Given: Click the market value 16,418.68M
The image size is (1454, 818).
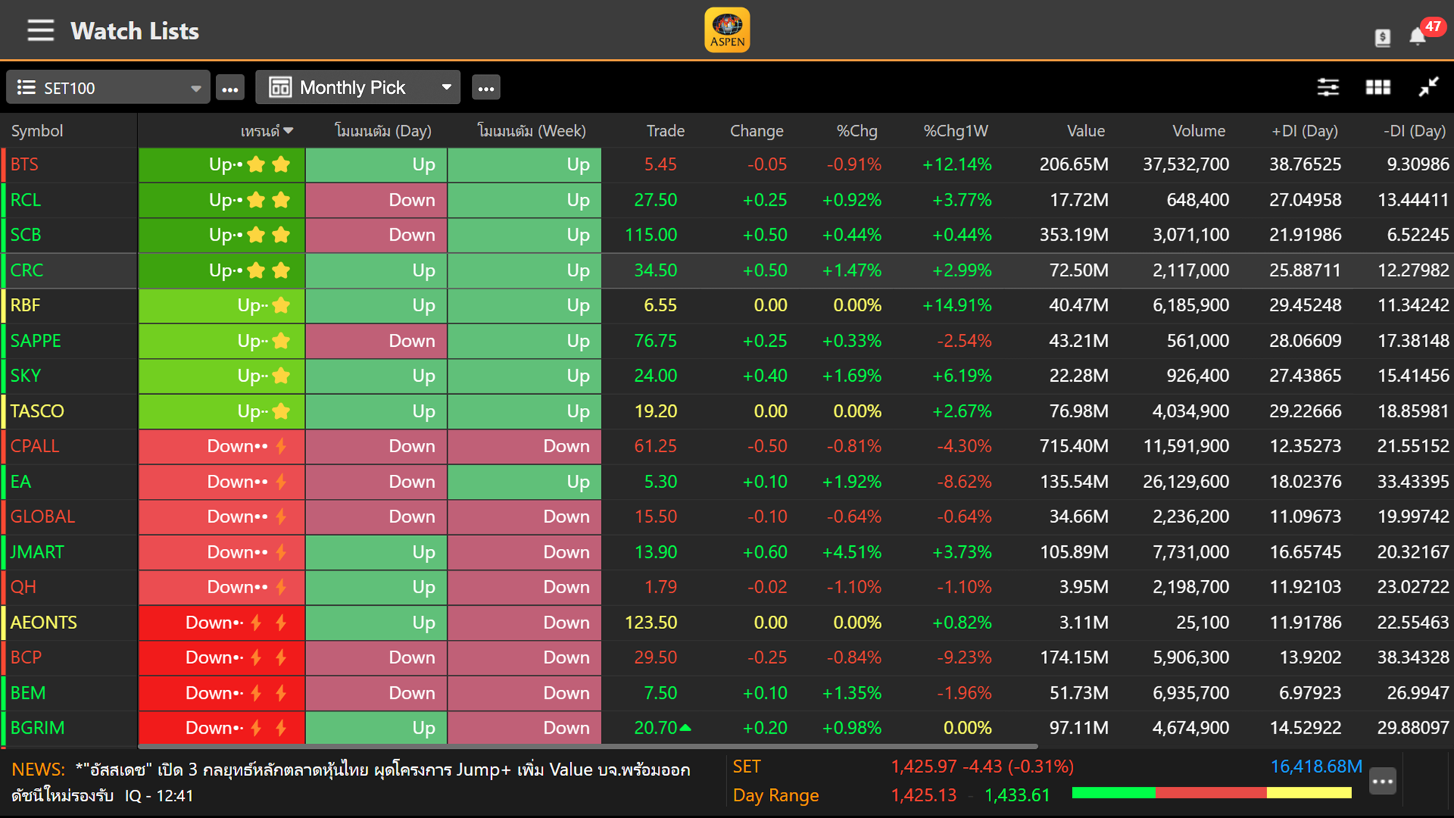Looking at the screenshot, I should (1316, 766).
